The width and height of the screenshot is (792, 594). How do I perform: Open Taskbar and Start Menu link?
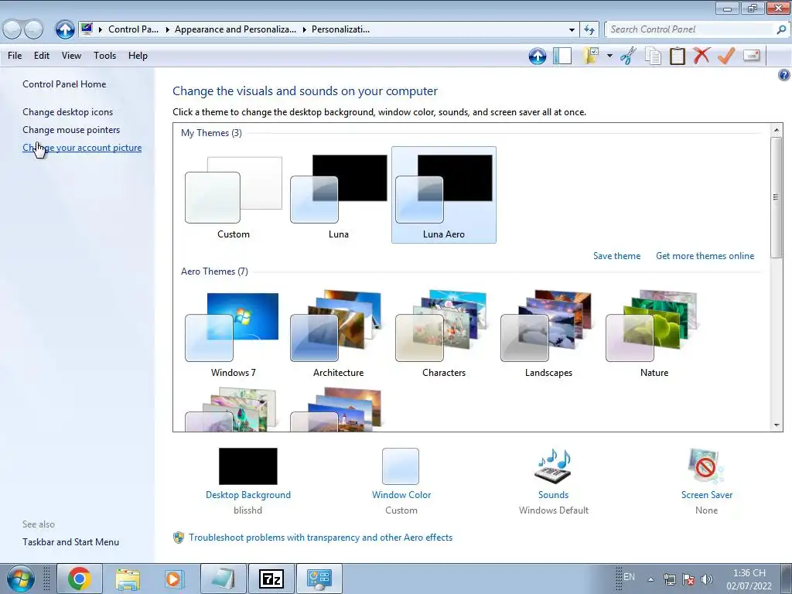click(70, 542)
